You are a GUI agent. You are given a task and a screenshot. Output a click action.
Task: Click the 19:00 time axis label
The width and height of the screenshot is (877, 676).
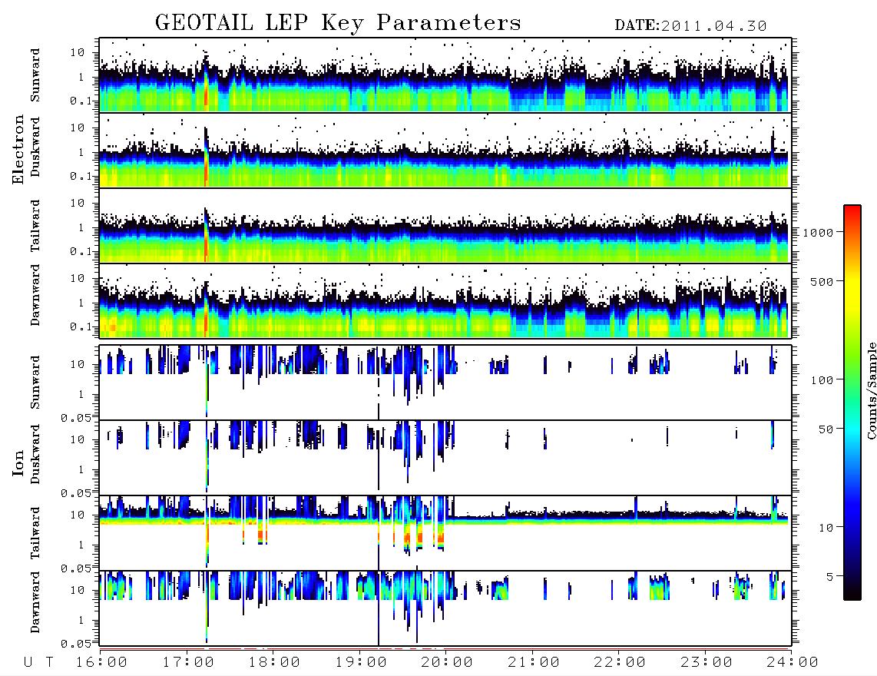(361, 662)
